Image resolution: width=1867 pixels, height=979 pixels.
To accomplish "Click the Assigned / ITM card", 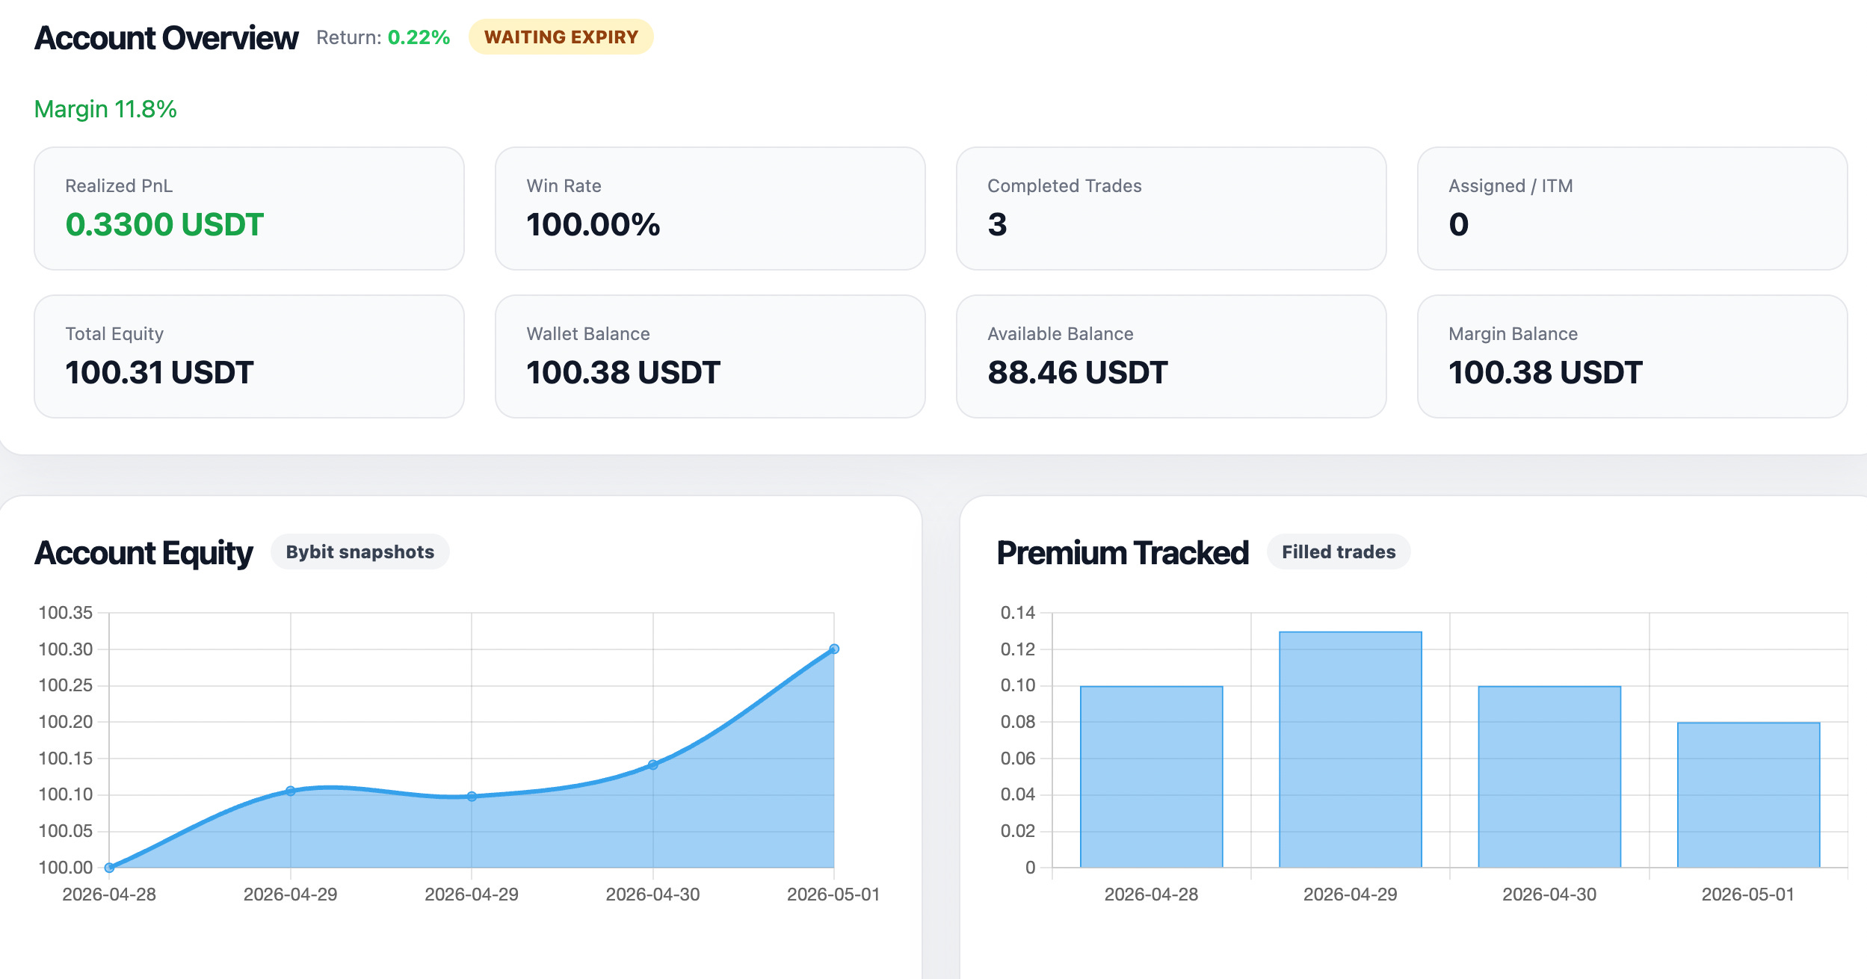I will pos(1632,209).
